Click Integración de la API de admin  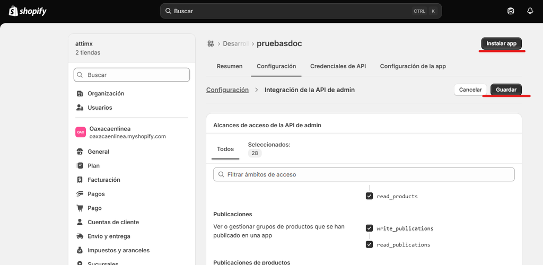[310, 90]
